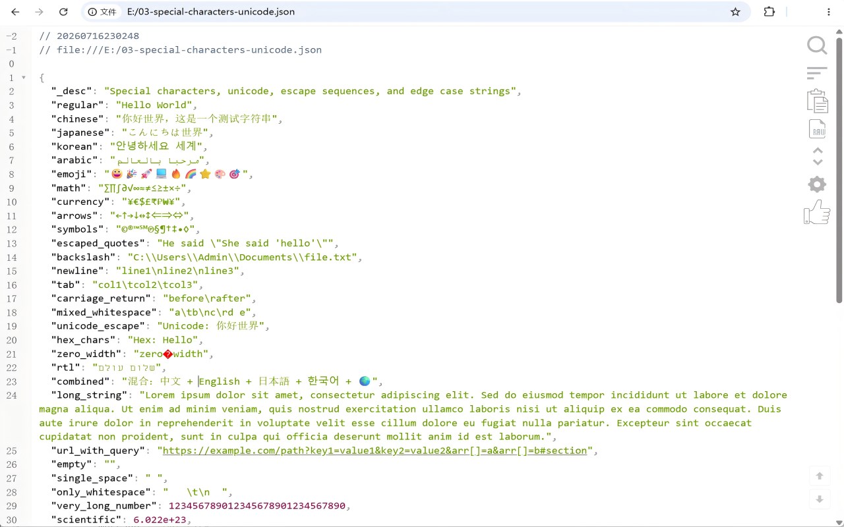Reload the JSON page
Screen dimensions: 844x527
[x=63, y=12]
